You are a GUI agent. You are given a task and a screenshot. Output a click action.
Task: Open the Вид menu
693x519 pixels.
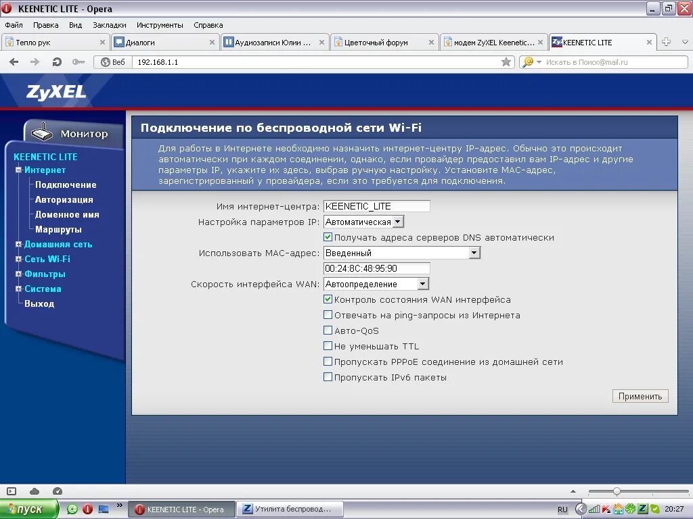(75, 25)
